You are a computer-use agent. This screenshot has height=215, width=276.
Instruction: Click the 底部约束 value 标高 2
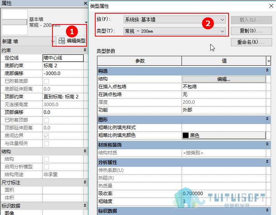[63, 66]
